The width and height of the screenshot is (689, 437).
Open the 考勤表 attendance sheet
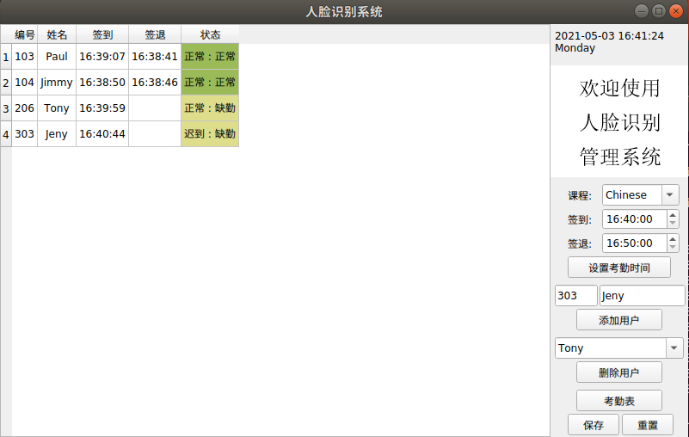pyautogui.click(x=618, y=401)
